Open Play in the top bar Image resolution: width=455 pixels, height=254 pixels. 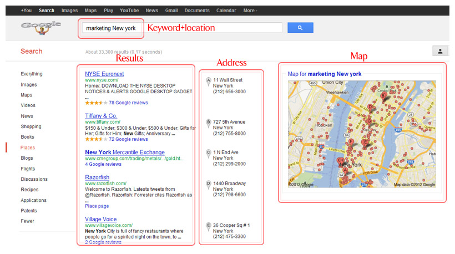[109, 11]
